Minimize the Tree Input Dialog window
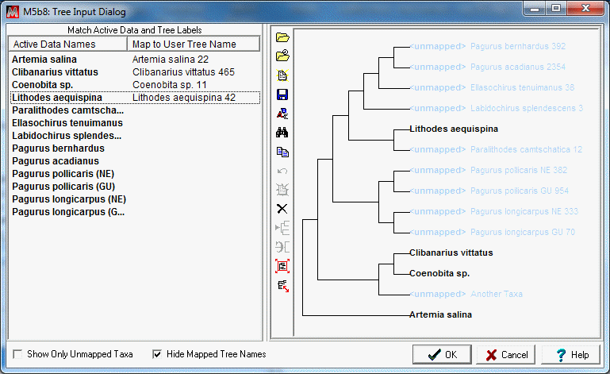Image resolution: width=610 pixels, height=374 pixels. point(535,8)
